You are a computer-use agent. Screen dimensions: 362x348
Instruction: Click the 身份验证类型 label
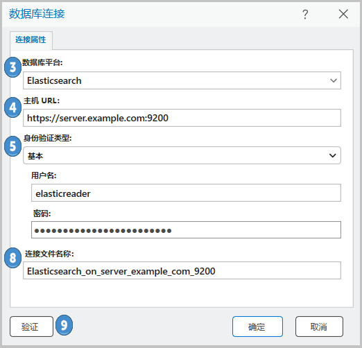coord(48,138)
